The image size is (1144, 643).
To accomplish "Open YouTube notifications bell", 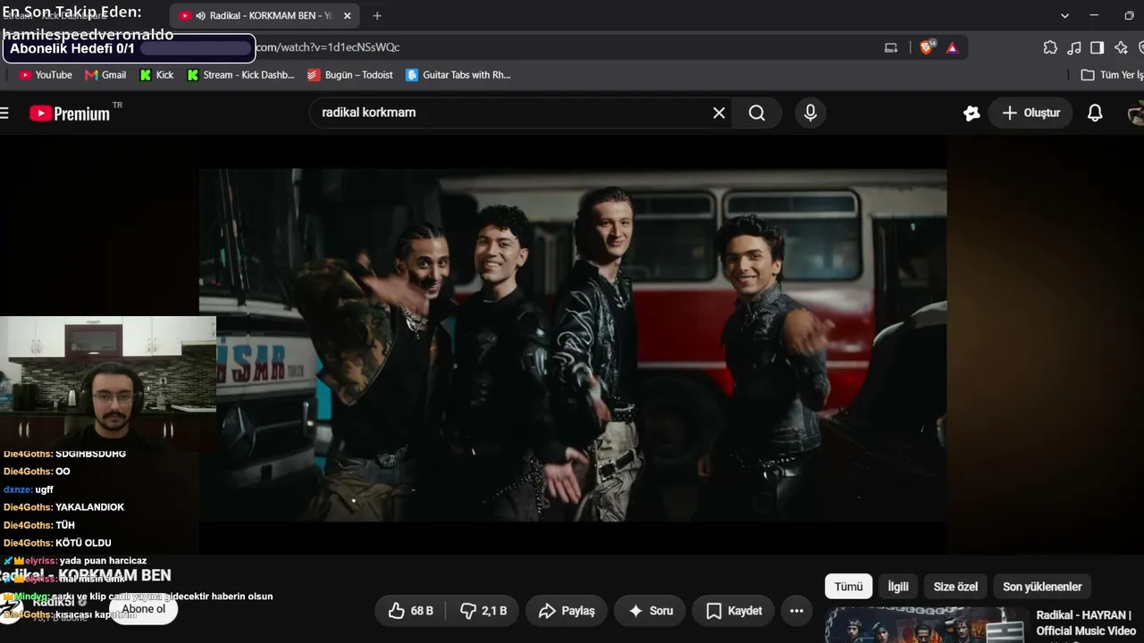I will tap(1095, 113).
